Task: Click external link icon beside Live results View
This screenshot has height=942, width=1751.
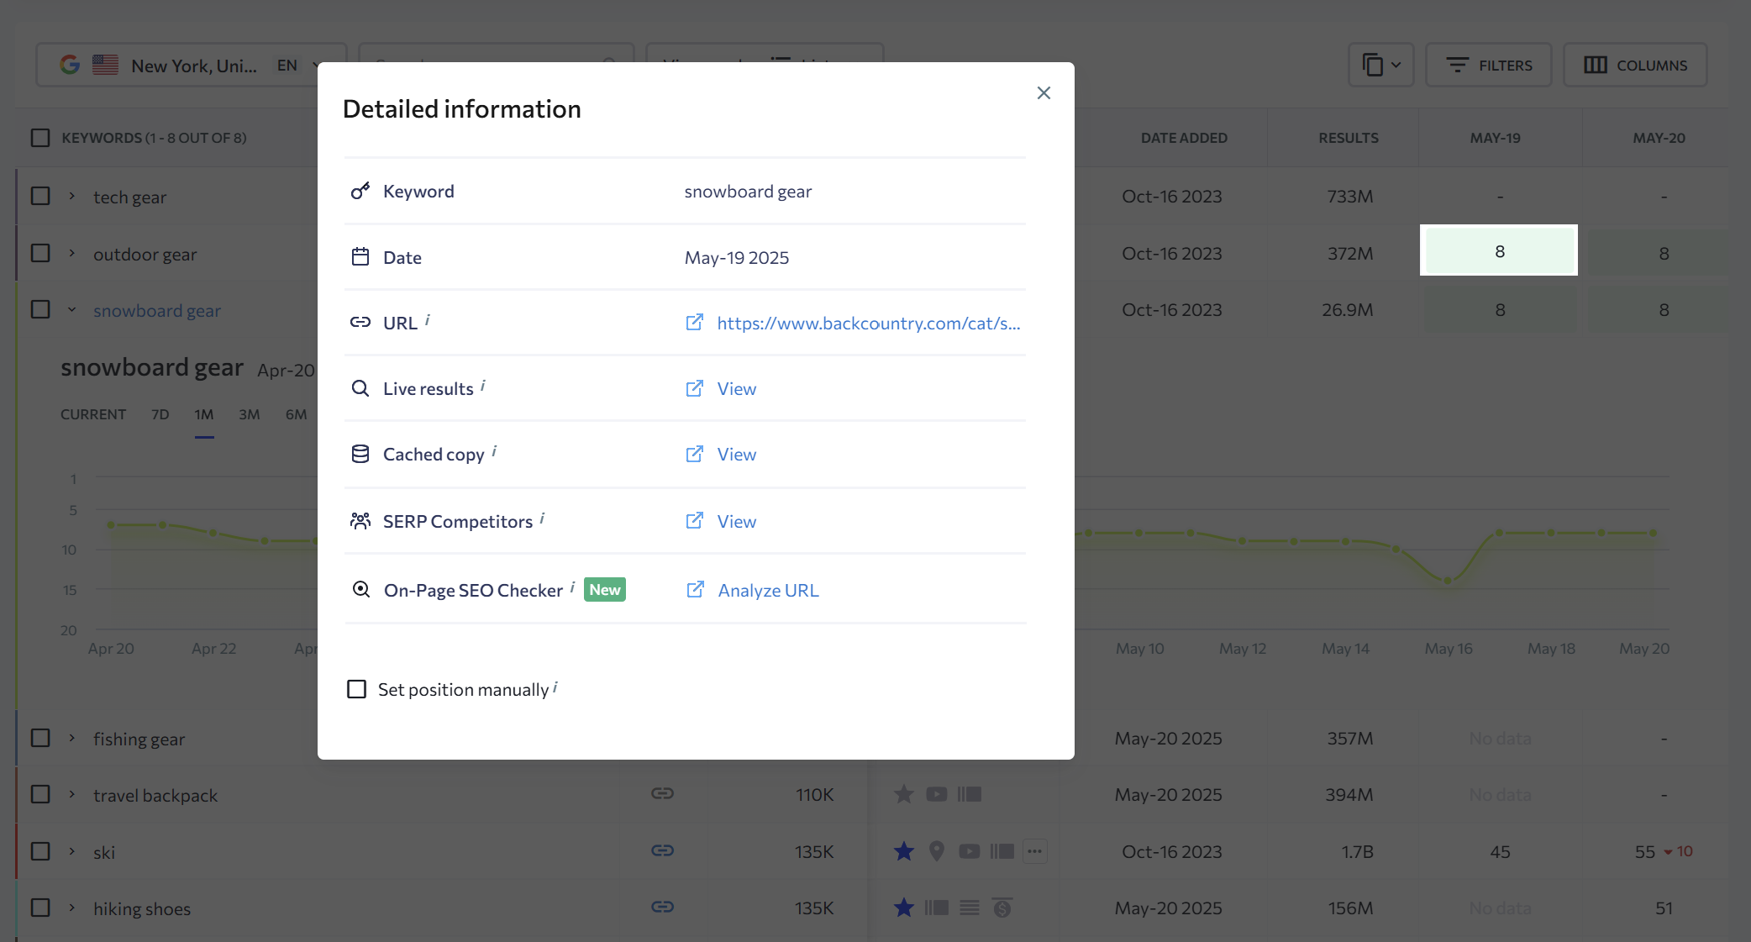Action: [x=694, y=388]
